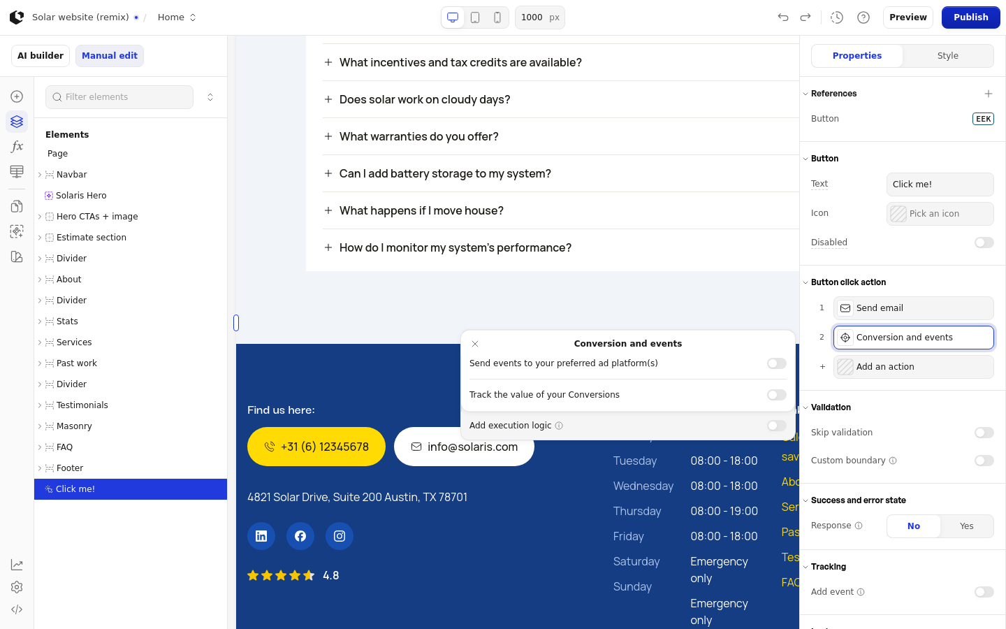This screenshot has width=1006, height=629.
Task: Click the redo arrow icon
Action: [805, 17]
